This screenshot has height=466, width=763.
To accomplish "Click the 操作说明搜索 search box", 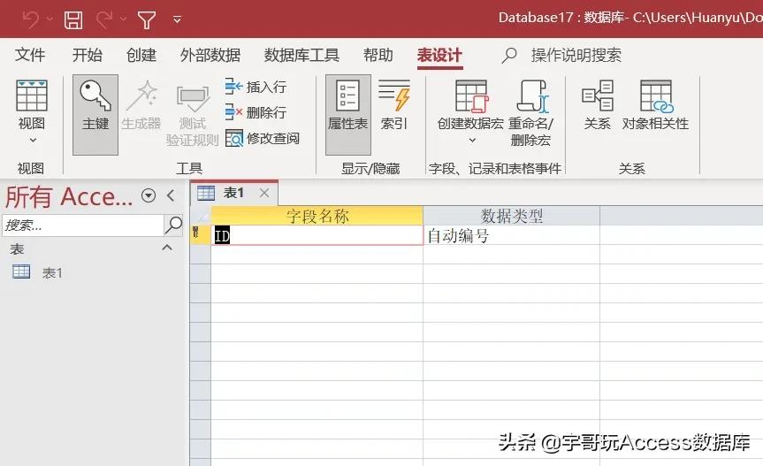I will [x=576, y=55].
